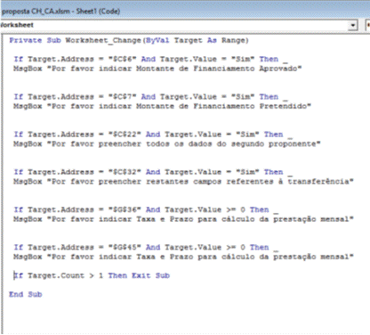Click the MsgBox line about transferência
Viewport: 370px width, 335px height.
[x=183, y=182]
